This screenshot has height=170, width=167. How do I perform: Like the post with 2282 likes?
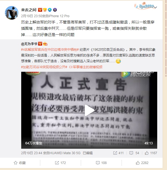[142, 163]
